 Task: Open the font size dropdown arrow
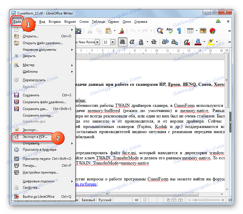[113, 42]
